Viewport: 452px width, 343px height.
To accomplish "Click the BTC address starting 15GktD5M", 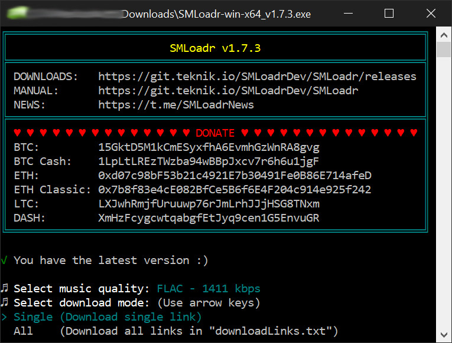I will (x=209, y=147).
